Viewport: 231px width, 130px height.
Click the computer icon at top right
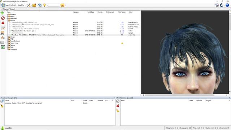217,5
